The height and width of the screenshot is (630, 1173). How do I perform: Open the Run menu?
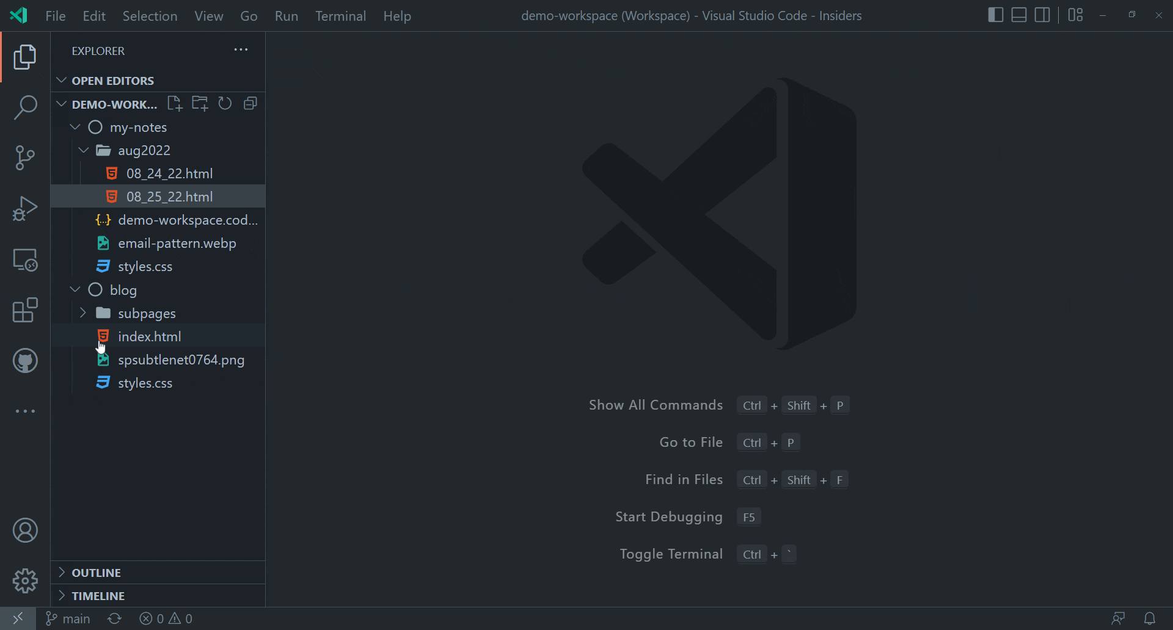coord(287,16)
